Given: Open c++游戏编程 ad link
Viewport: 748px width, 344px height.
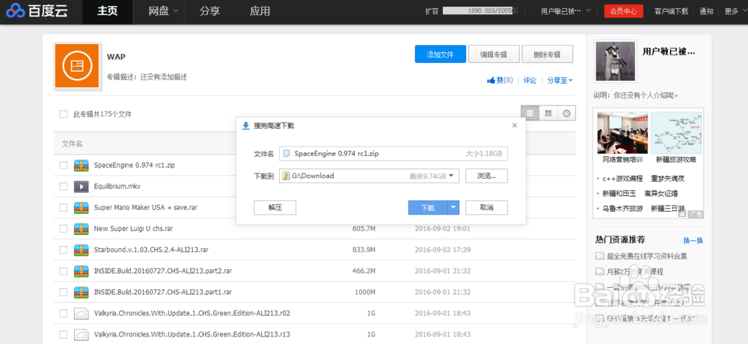Looking at the screenshot, I should 622,179.
